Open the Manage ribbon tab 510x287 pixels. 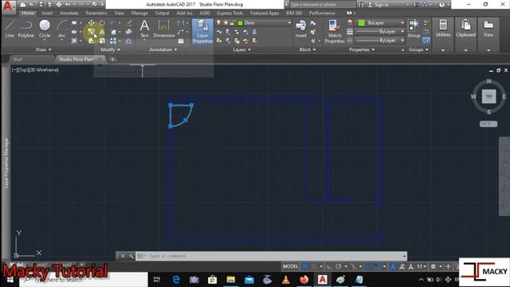tap(139, 13)
